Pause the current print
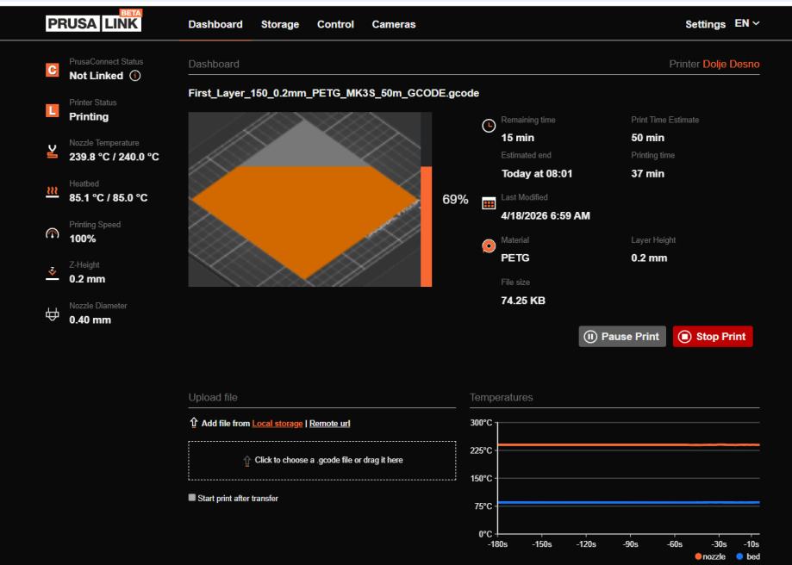The height and width of the screenshot is (565, 792). click(621, 336)
